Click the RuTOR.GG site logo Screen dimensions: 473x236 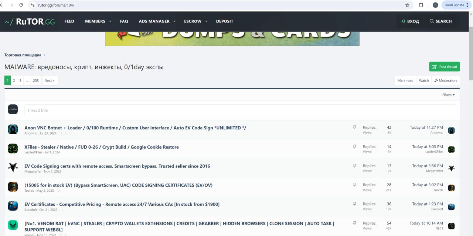(30, 22)
